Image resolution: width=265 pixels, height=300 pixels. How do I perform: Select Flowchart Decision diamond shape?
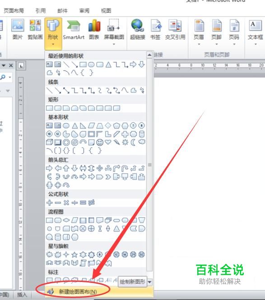(66, 220)
